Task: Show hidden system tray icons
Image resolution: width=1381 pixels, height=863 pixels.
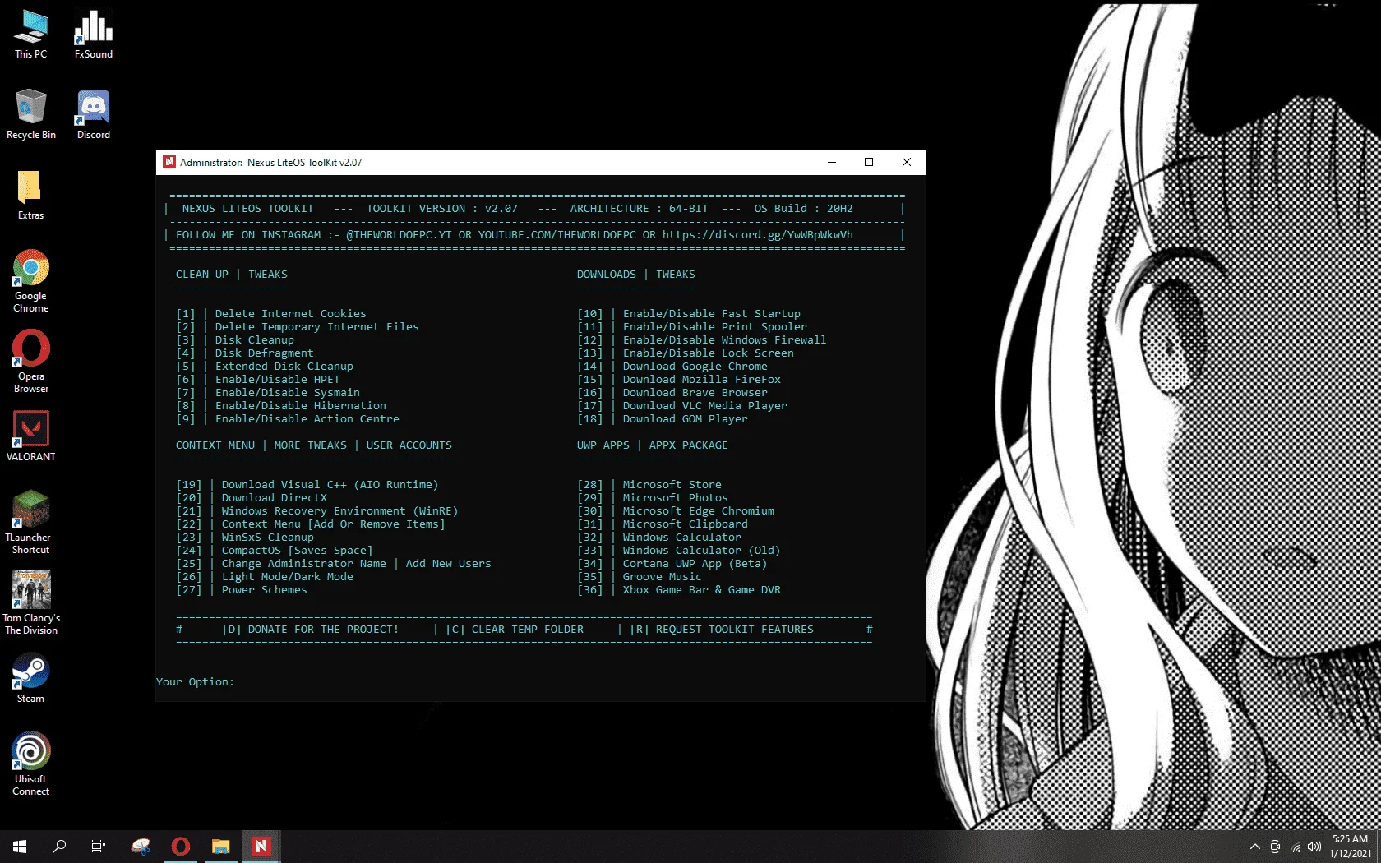Action: pos(1254,847)
